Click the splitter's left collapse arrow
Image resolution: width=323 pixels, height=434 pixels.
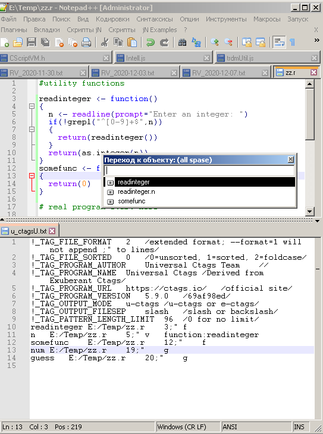click(x=2, y=220)
